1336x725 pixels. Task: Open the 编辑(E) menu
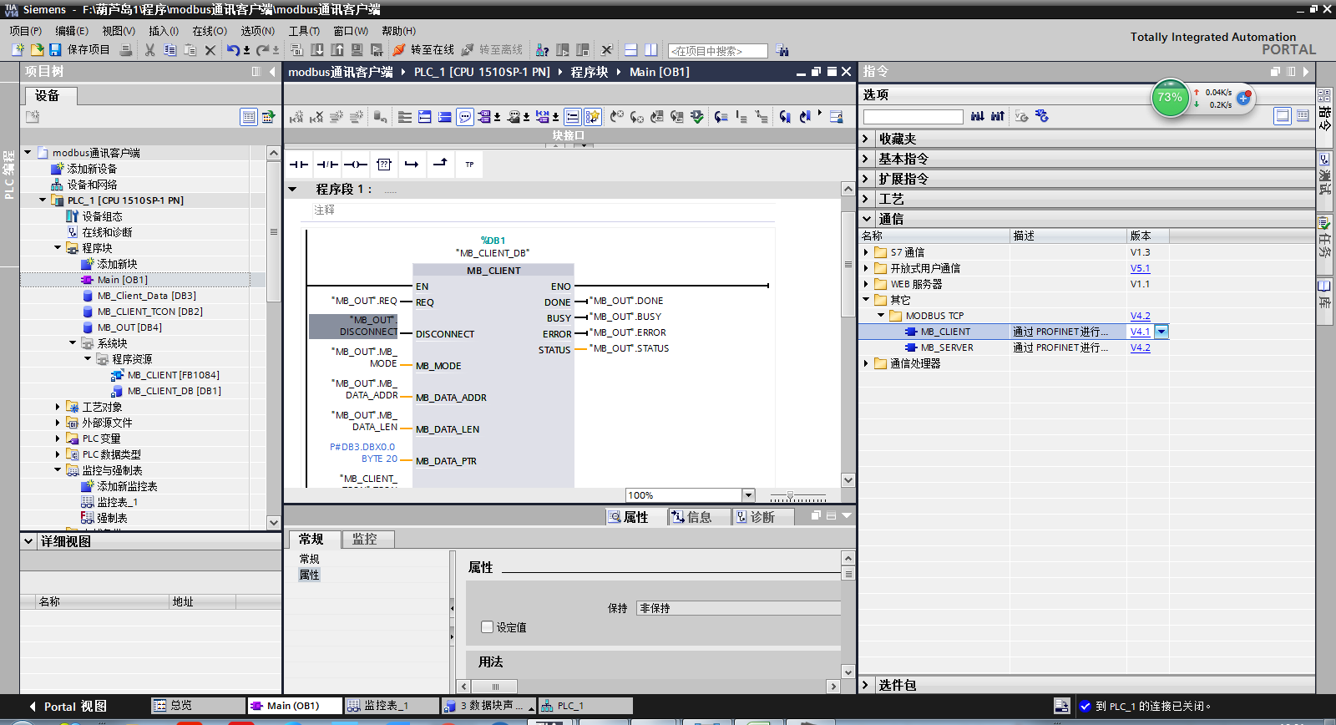tap(72, 31)
